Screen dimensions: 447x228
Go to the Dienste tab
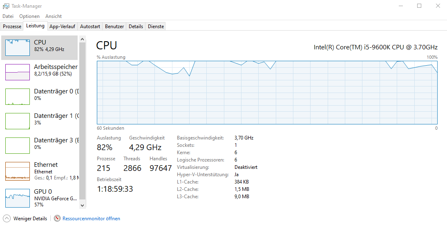click(156, 27)
